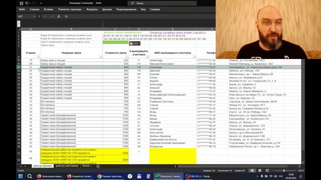Click the cell with Екатерина in row 27
The image size is (321, 180).
tap(173, 67)
